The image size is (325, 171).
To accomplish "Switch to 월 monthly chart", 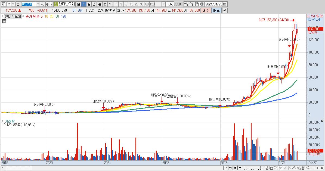I will (x=89, y=4).
